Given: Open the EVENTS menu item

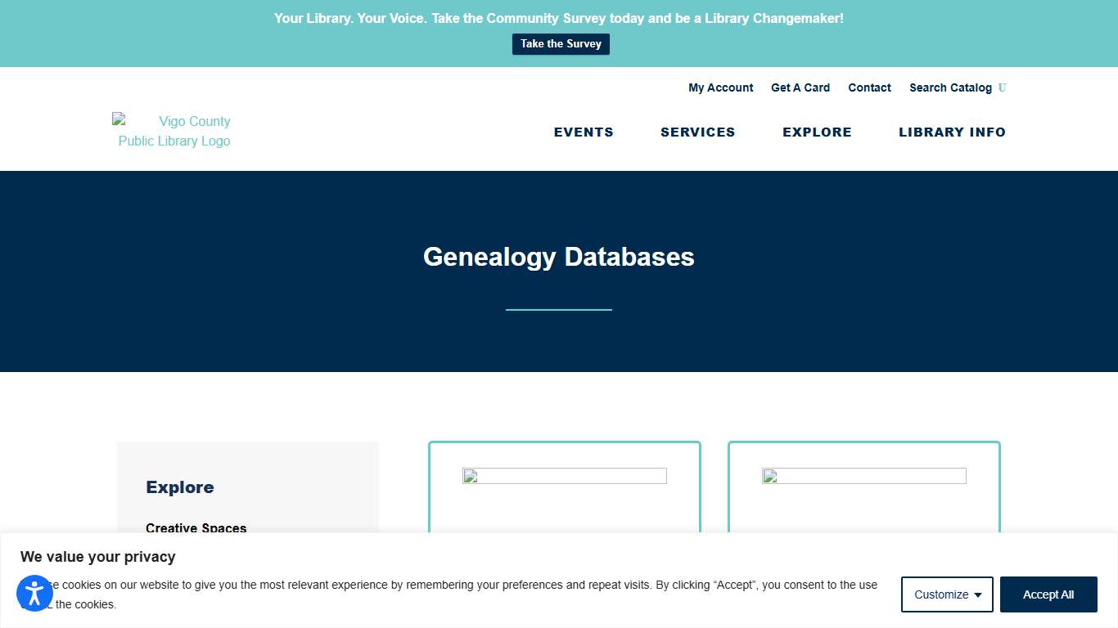Looking at the screenshot, I should 584,132.
